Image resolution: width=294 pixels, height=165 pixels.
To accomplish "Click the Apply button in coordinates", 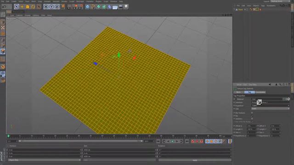I will [195, 160].
